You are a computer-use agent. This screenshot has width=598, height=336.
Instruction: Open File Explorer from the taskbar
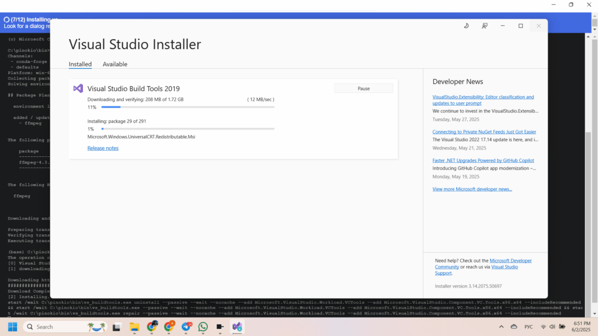point(134,327)
